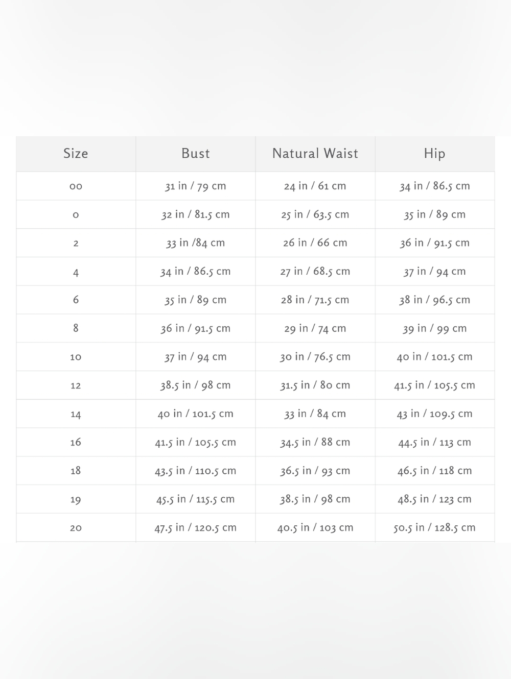Screen dimensions: 511x679
Task: Click the Hip column header
Action: (x=435, y=154)
